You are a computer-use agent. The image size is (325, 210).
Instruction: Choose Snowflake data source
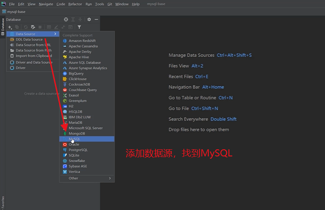pyautogui.click(x=87, y=161)
